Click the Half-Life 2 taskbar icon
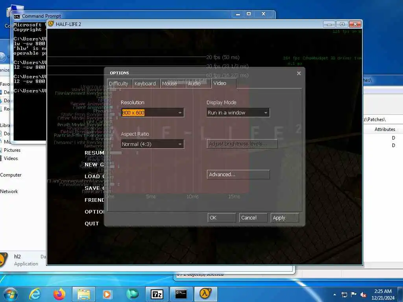This screenshot has height=302, width=403. tap(205, 294)
